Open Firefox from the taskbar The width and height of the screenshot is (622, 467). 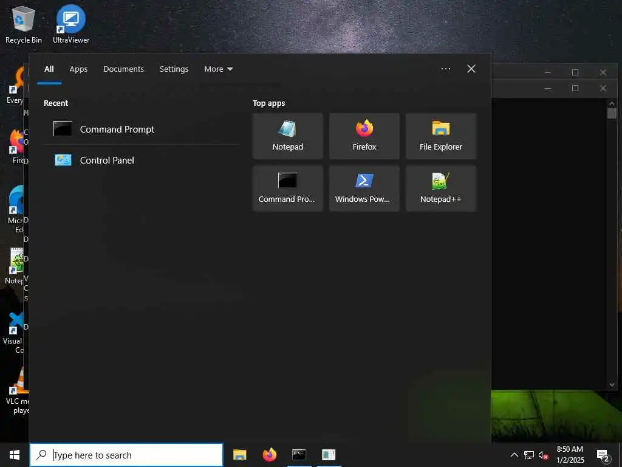click(x=269, y=455)
